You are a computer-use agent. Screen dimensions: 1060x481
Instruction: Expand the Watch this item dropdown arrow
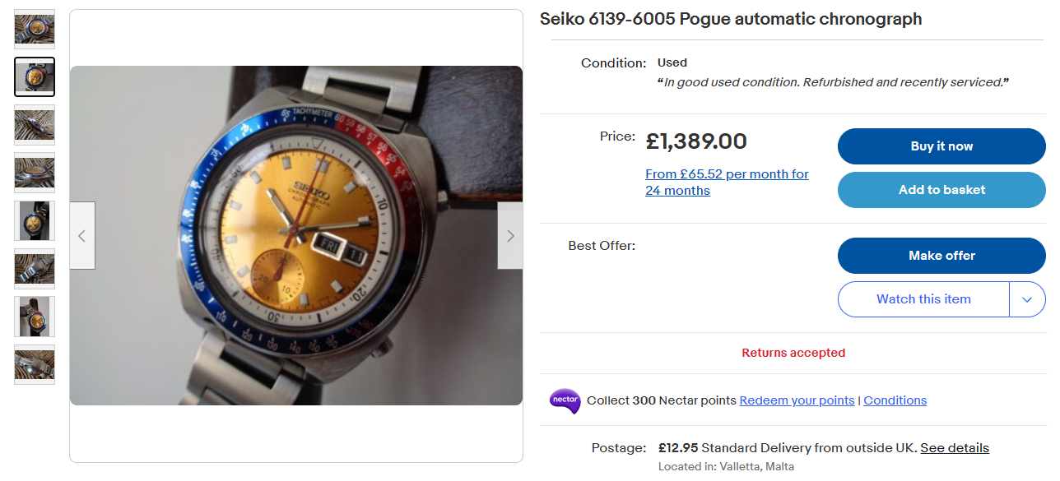pyautogui.click(x=1027, y=299)
